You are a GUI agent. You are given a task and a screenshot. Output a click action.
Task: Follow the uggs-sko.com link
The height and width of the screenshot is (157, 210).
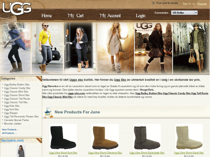tap(76, 93)
